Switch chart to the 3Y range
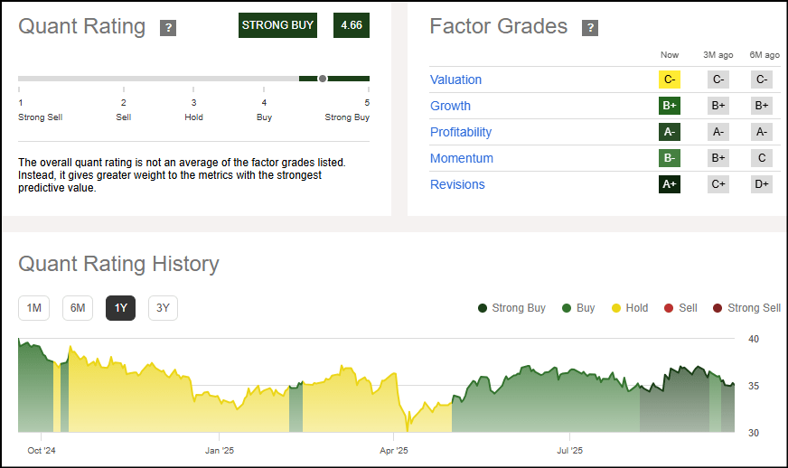Image resolution: width=788 pixels, height=468 pixels. [x=163, y=308]
